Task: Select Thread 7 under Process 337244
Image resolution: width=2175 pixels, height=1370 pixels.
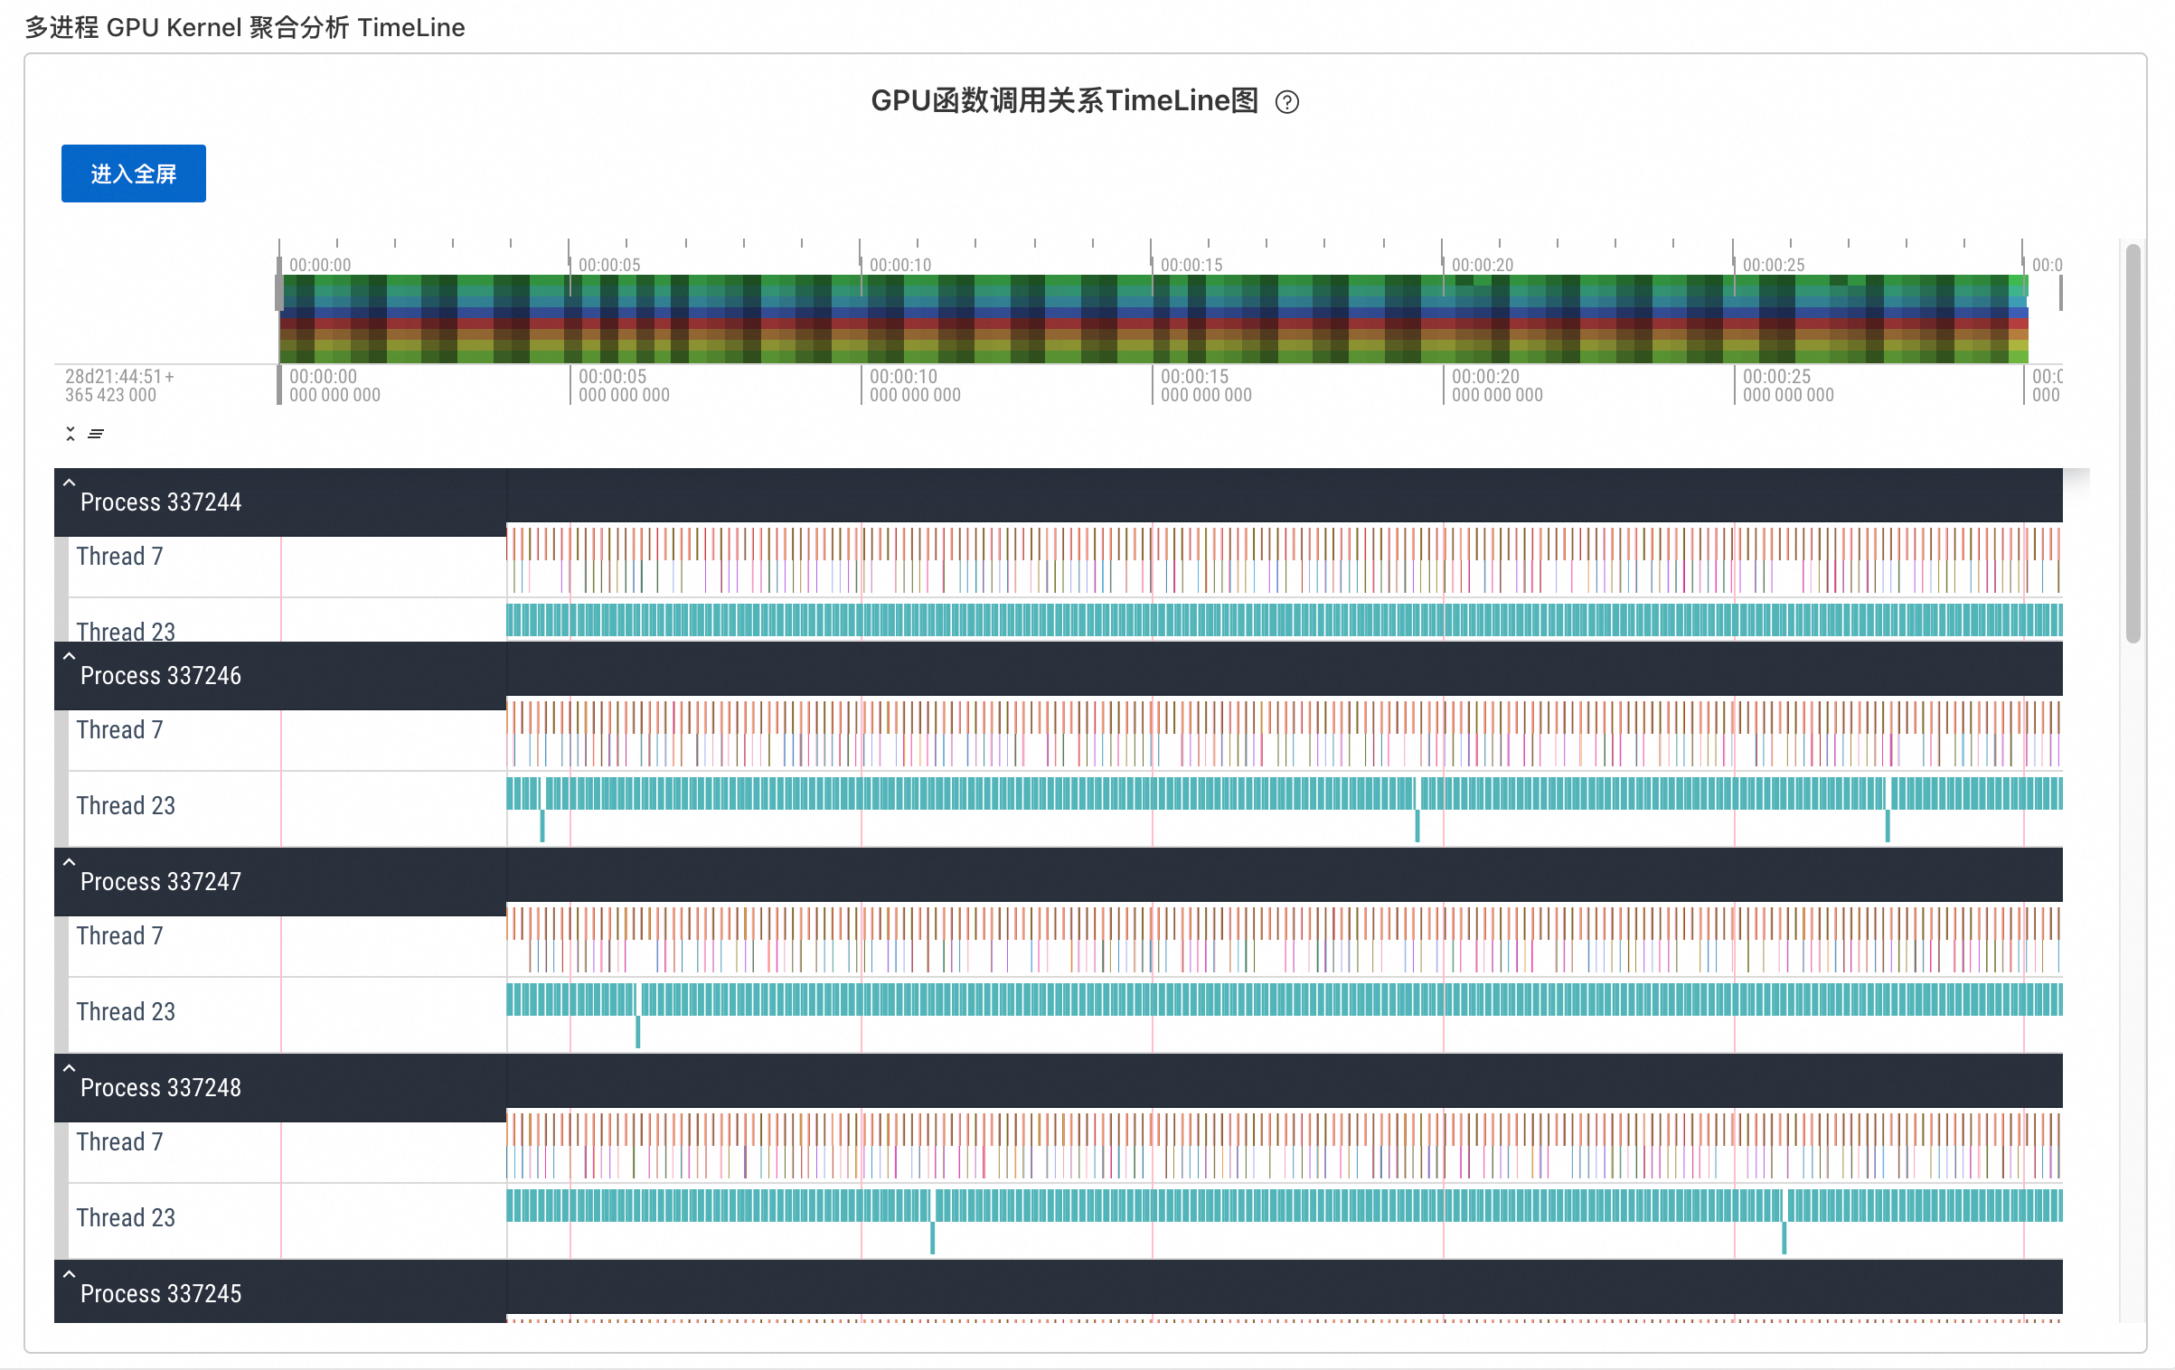Action: click(x=120, y=557)
